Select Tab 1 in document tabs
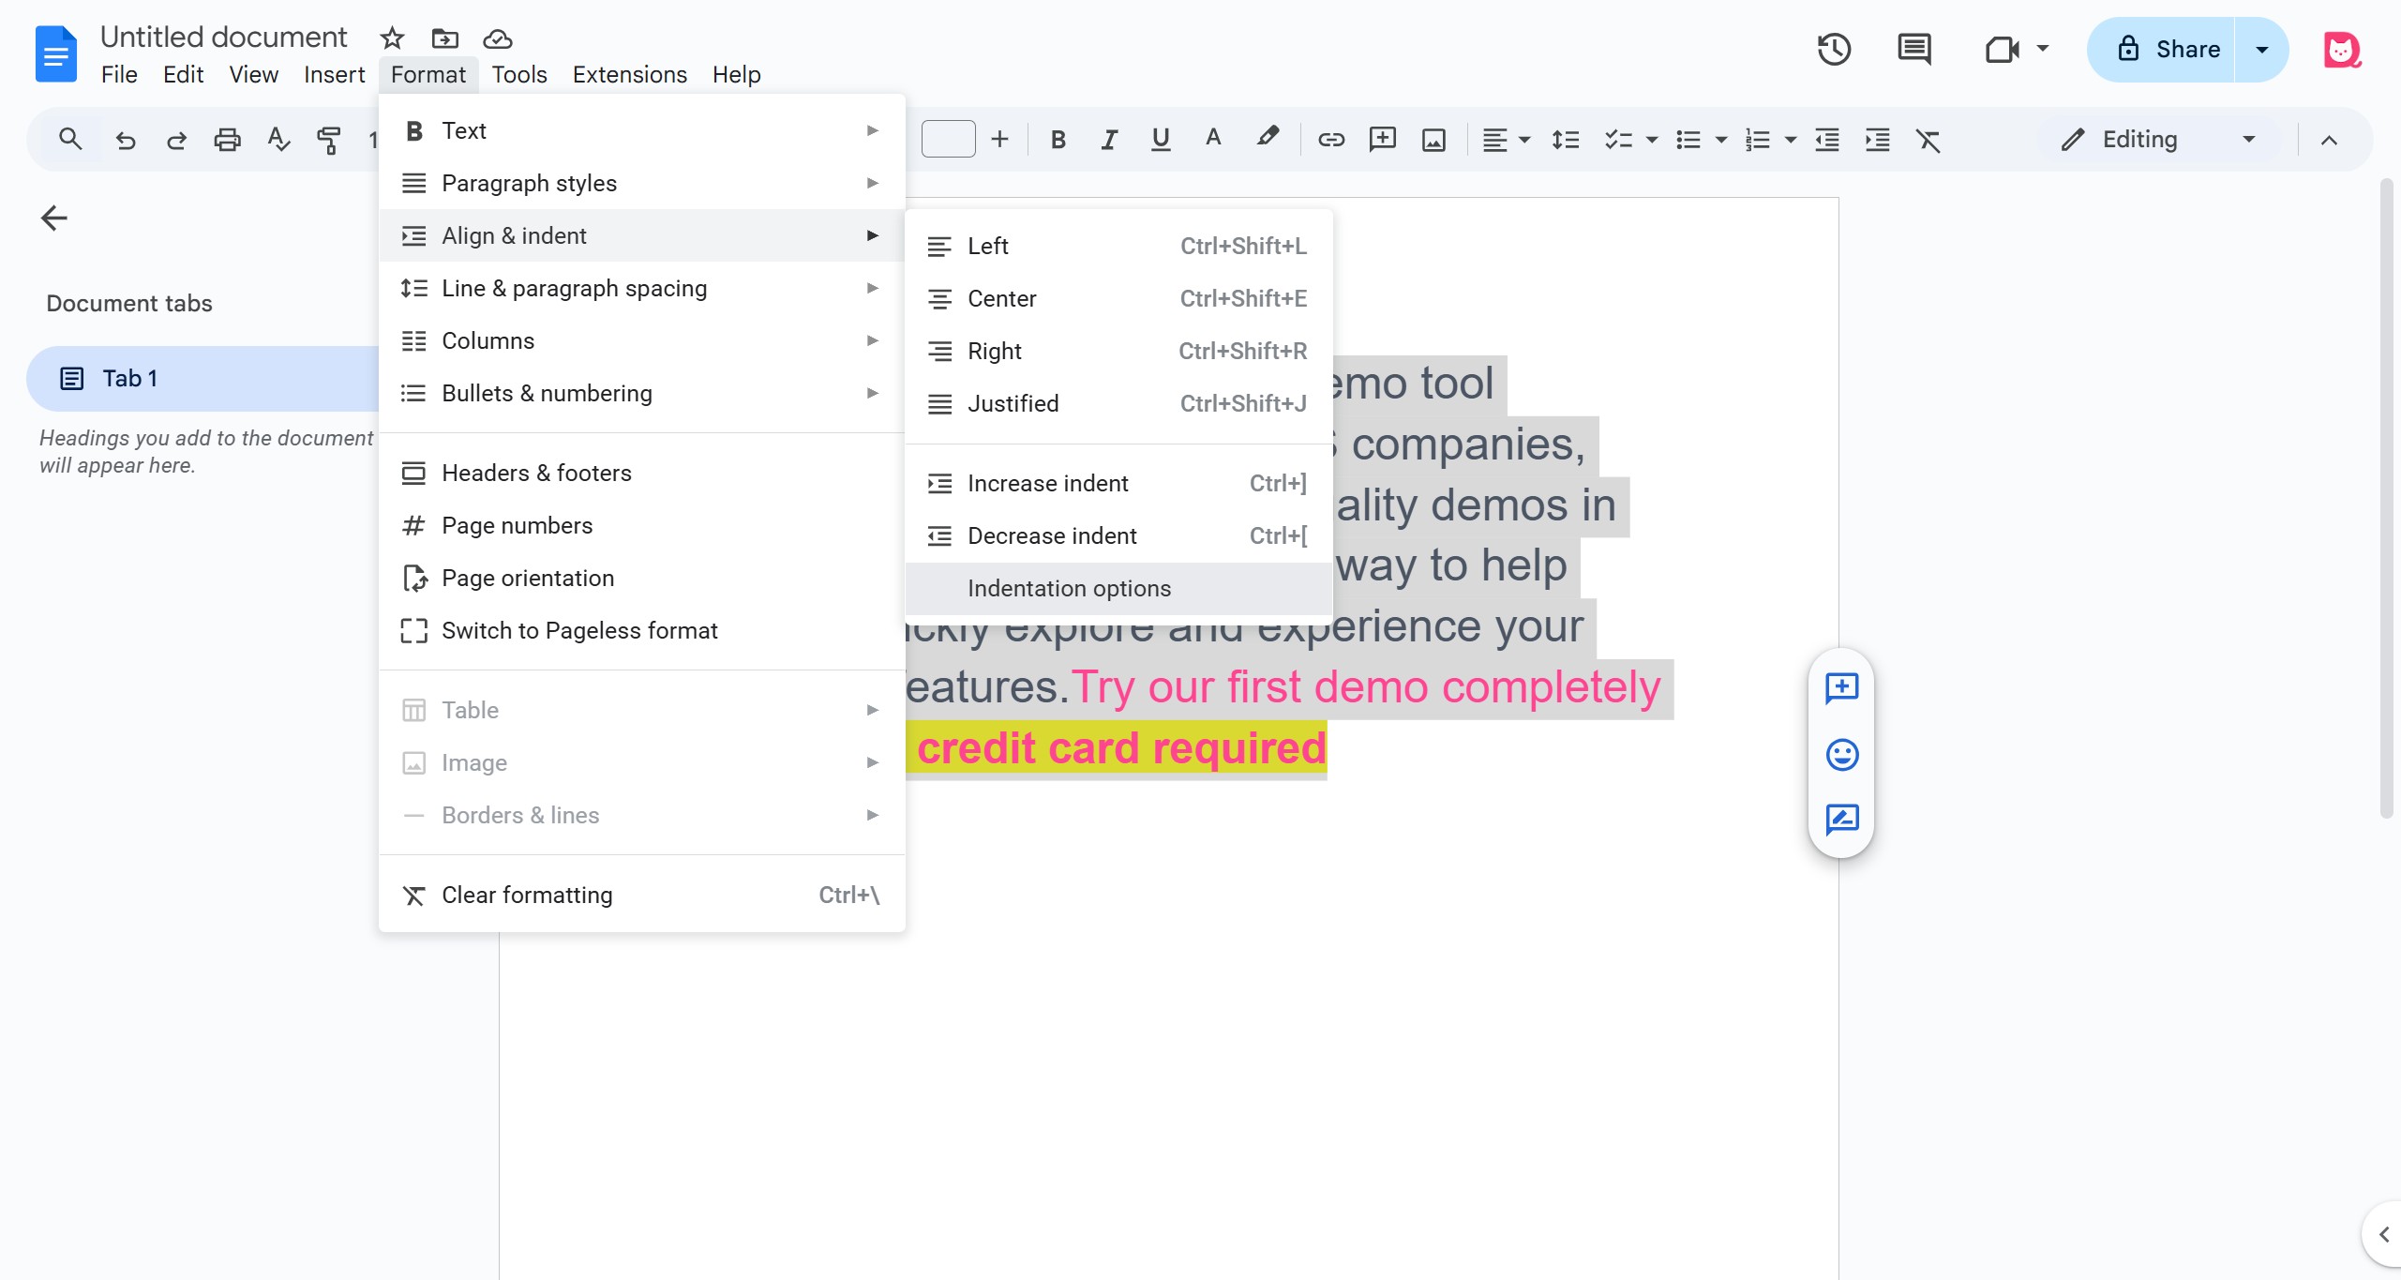This screenshot has width=2401, height=1280. (x=204, y=379)
